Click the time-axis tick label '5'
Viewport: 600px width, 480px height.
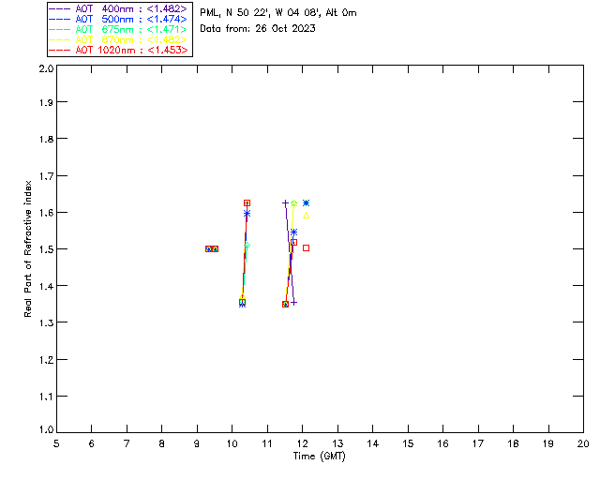coord(56,443)
